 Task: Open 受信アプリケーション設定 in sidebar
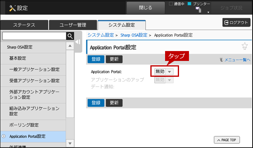click(33, 81)
